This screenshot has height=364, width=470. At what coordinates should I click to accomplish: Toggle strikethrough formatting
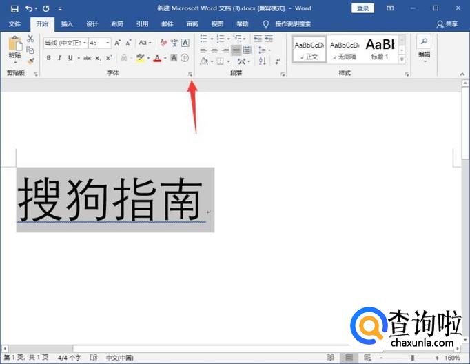point(88,58)
